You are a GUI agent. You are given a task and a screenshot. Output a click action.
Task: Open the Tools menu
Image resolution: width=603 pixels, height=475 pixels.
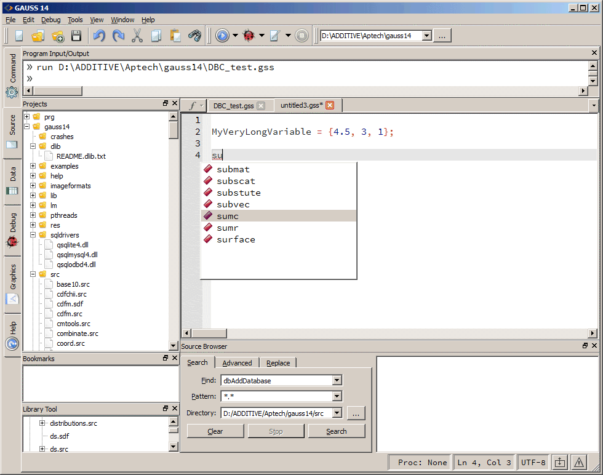coord(75,20)
